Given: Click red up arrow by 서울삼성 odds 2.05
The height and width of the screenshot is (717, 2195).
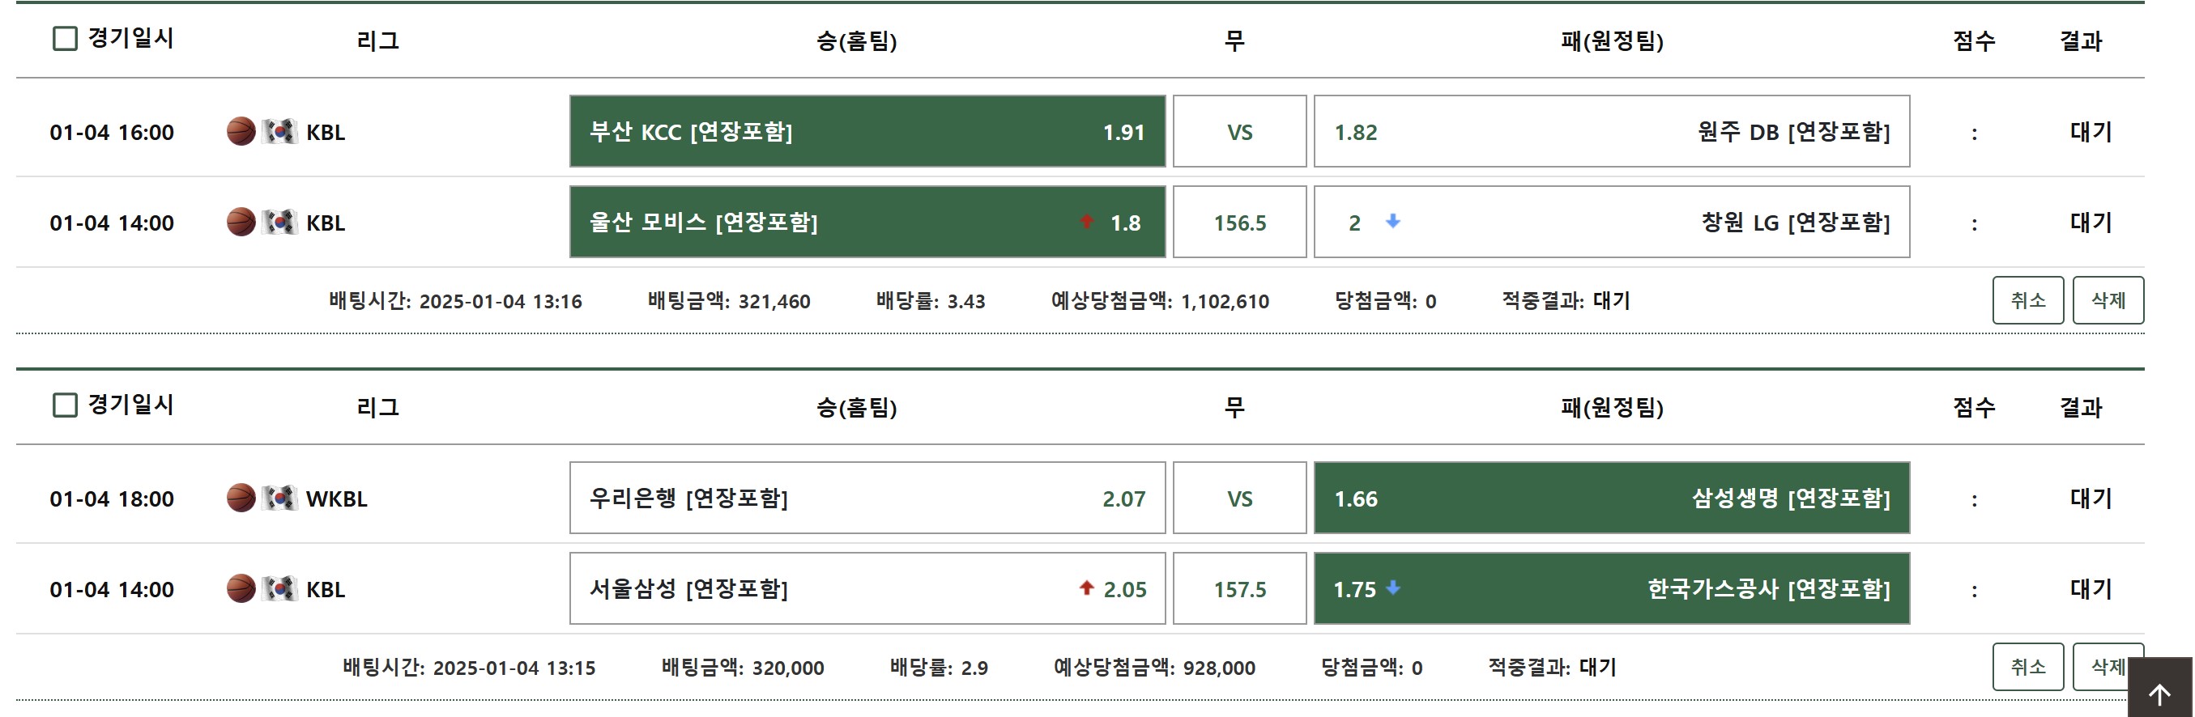Looking at the screenshot, I should (x=1086, y=588).
